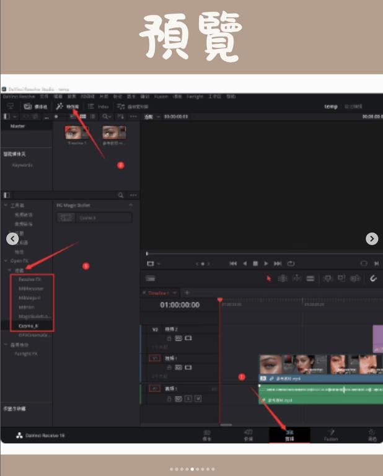Go to previous carousel slide
Viewport: 383px width, 476px height.
point(12,239)
